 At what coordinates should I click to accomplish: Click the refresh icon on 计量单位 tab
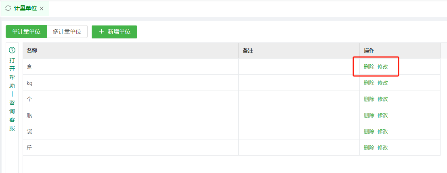point(8,8)
